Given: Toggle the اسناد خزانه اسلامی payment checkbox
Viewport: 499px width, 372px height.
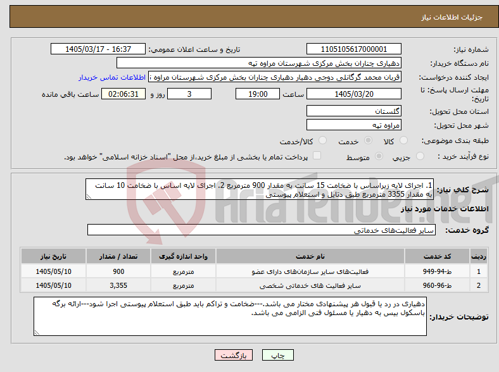Looking at the screenshot, I should [x=317, y=156].
